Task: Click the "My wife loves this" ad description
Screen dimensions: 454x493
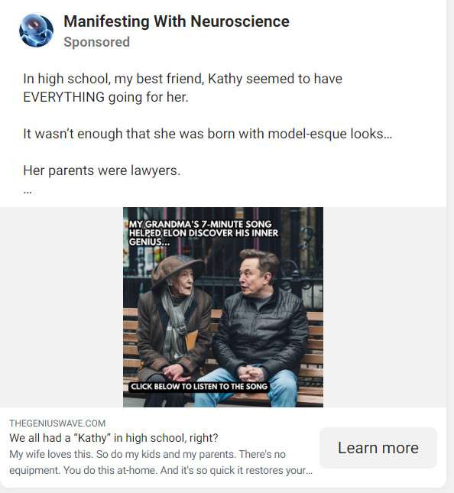Action: (161, 462)
